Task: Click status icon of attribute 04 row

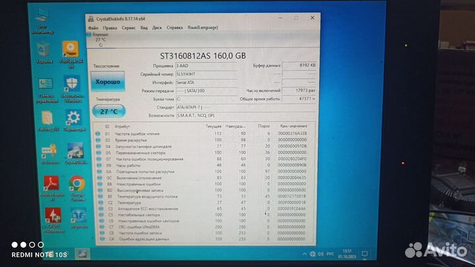Action: click(x=98, y=146)
